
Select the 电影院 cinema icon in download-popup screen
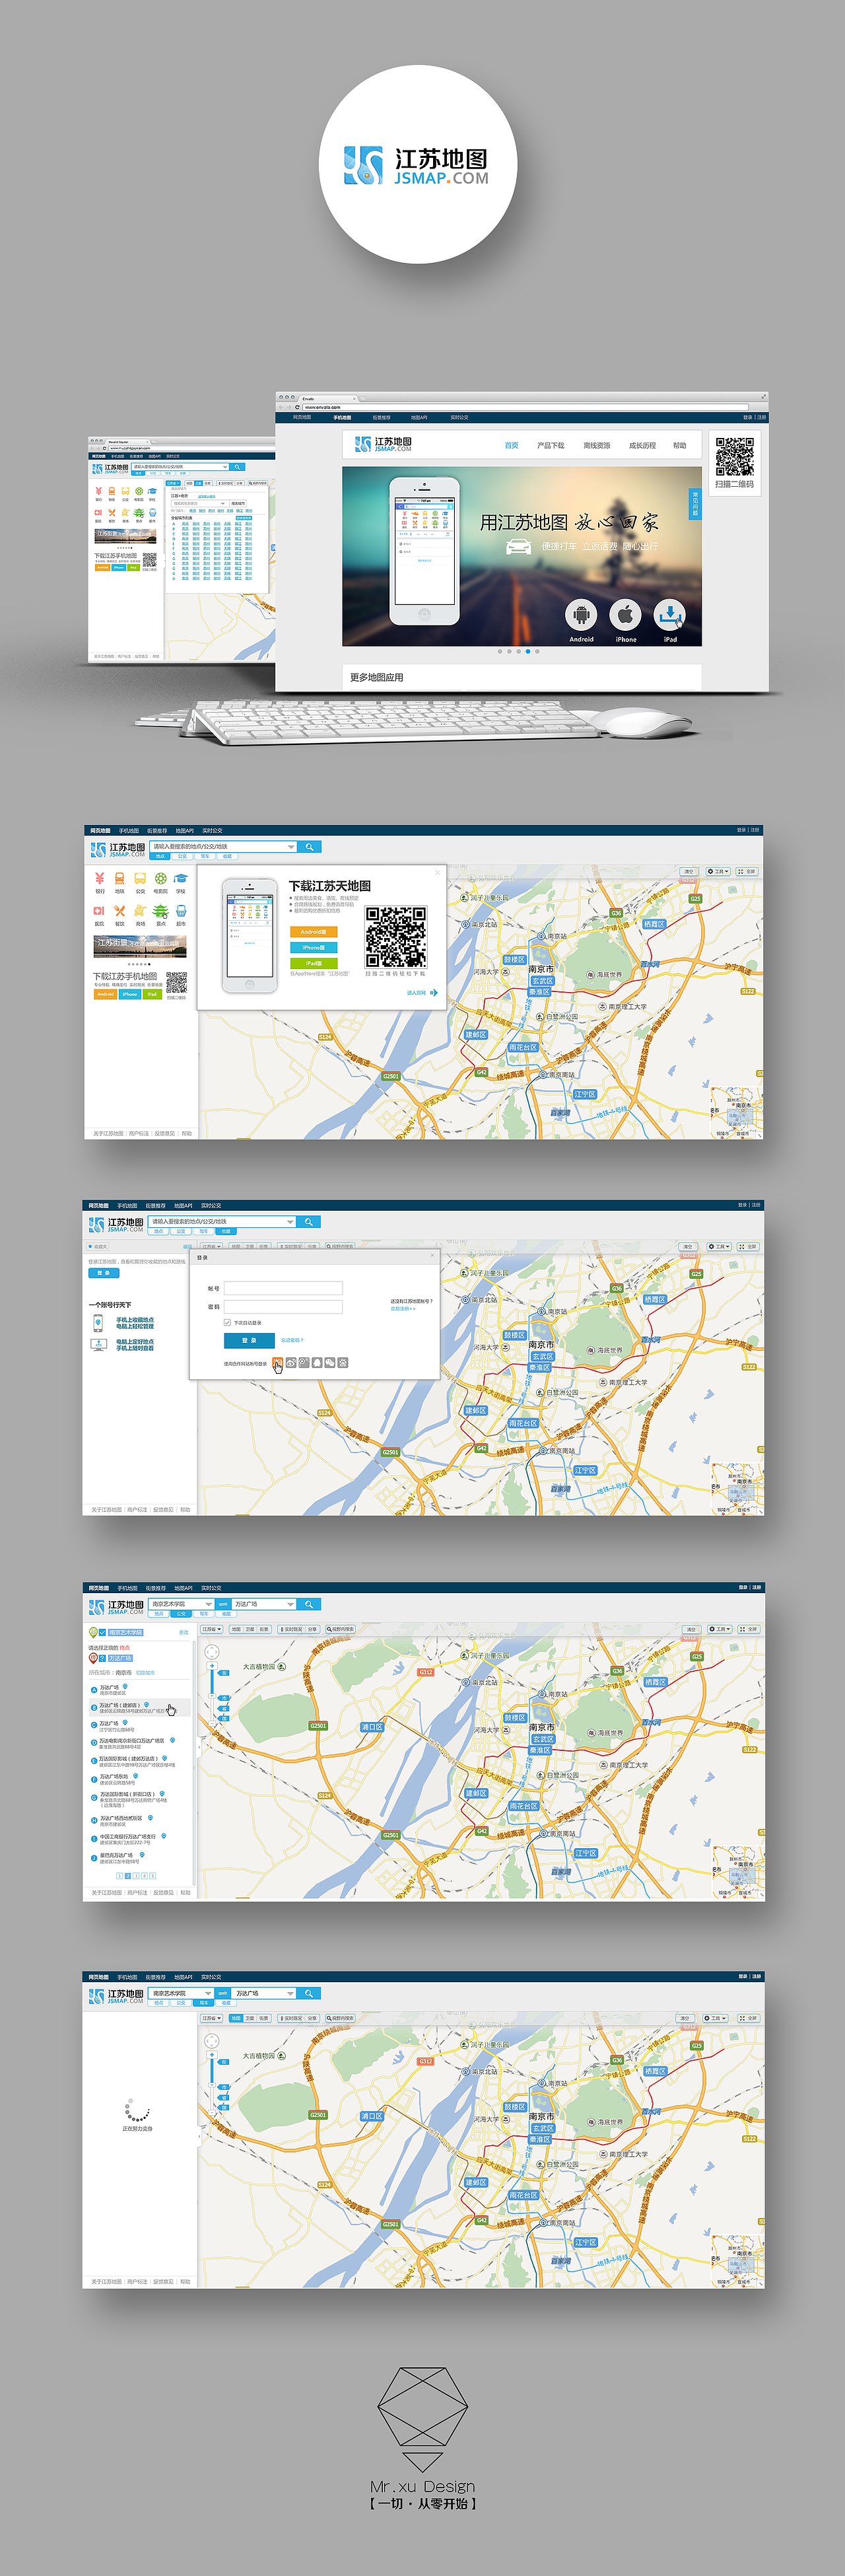click(x=160, y=879)
